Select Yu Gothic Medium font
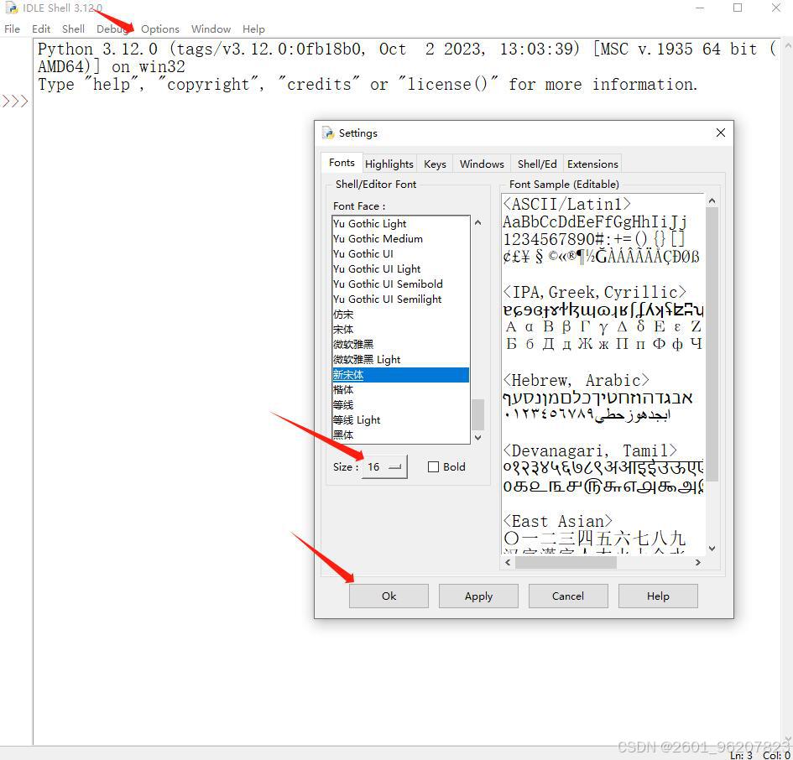Viewport: 793px width, 760px height. pos(400,239)
